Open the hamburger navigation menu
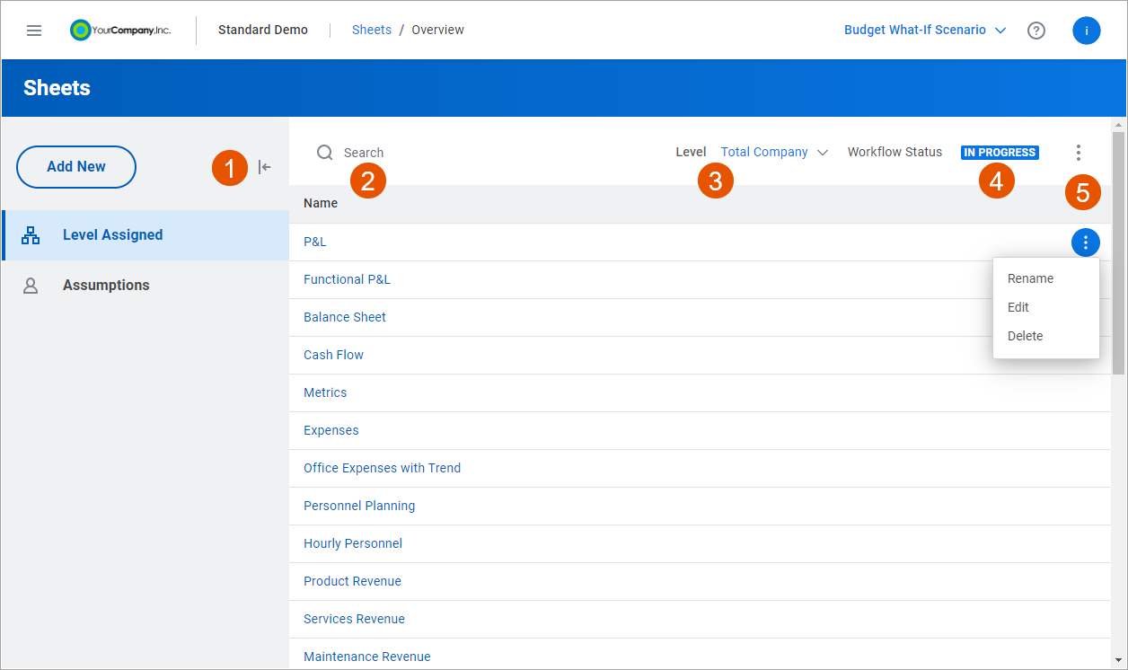Screen dimensions: 1128x670 click(34, 31)
